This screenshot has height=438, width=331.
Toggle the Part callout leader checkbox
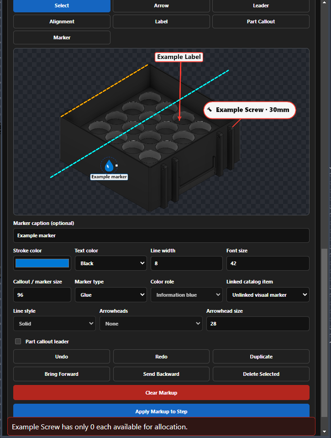pos(18,342)
